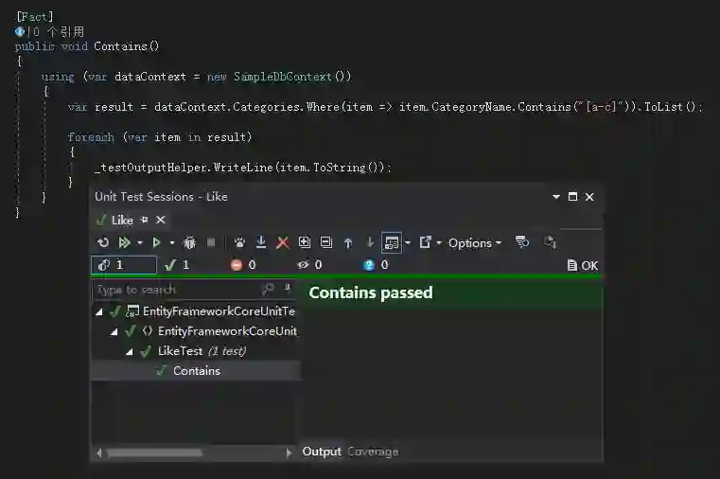
Task: Collapse the EntityFrameworkCoreUnitTe project node
Action: tap(98, 311)
